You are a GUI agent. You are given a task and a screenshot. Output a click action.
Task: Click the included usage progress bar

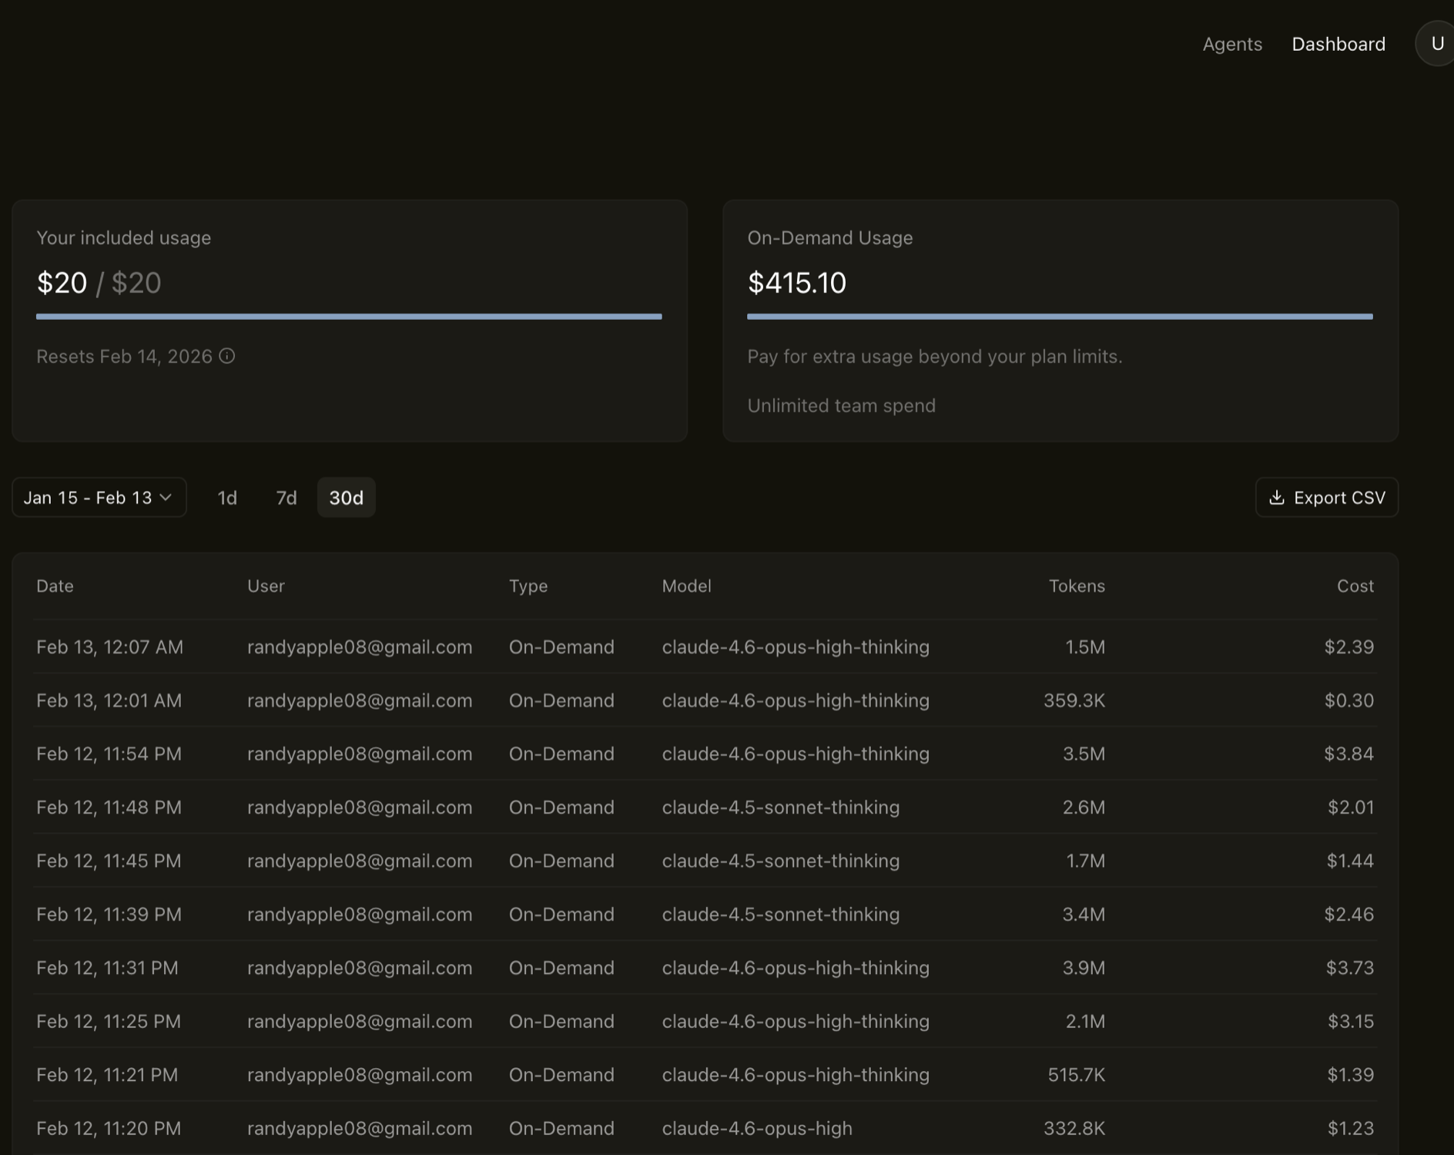click(349, 316)
